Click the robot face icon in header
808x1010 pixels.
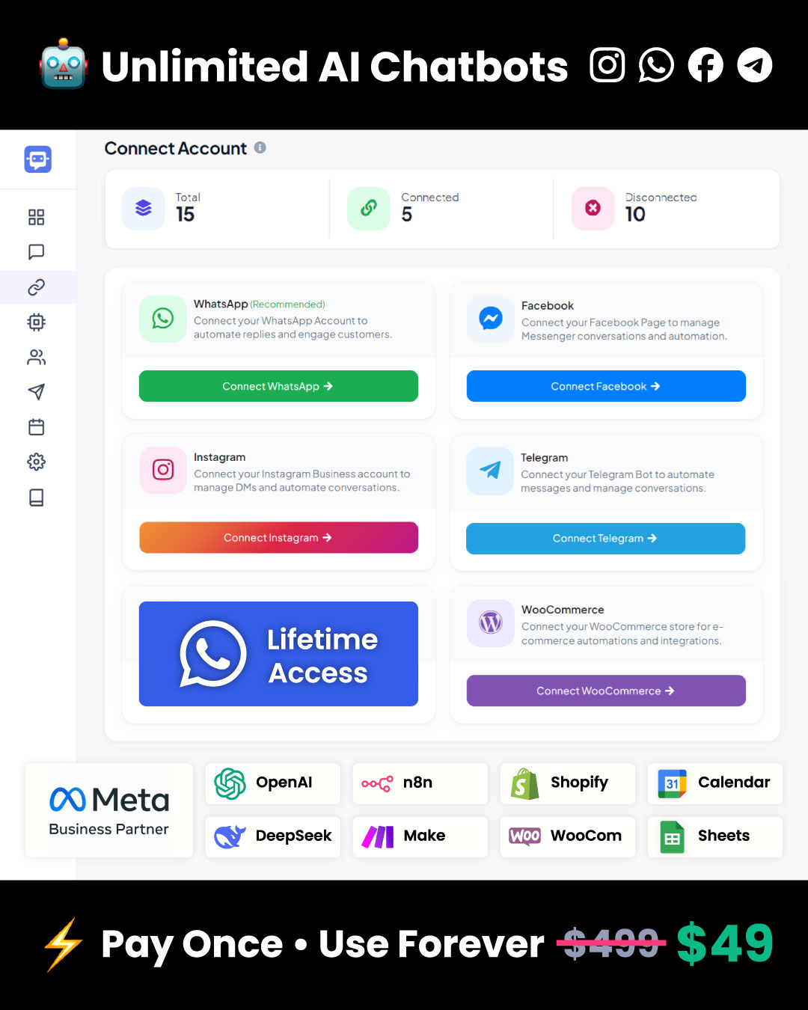pyautogui.click(x=64, y=64)
